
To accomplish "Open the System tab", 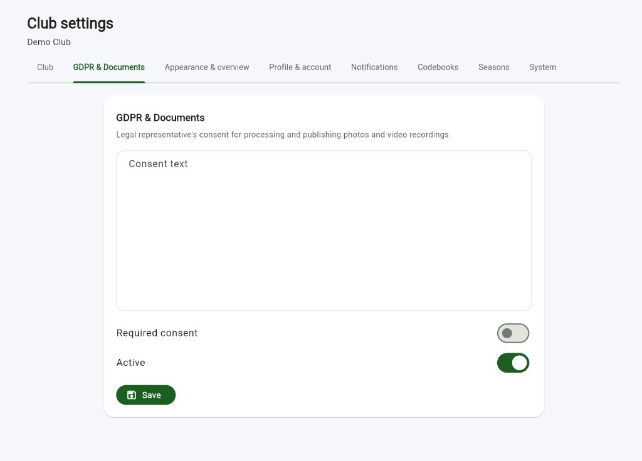I will [x=542, y=68].
